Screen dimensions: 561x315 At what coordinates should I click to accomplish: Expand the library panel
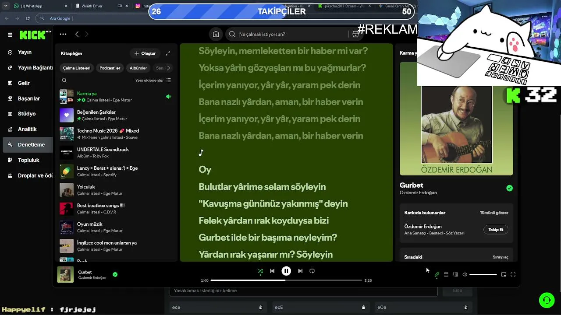168,53
